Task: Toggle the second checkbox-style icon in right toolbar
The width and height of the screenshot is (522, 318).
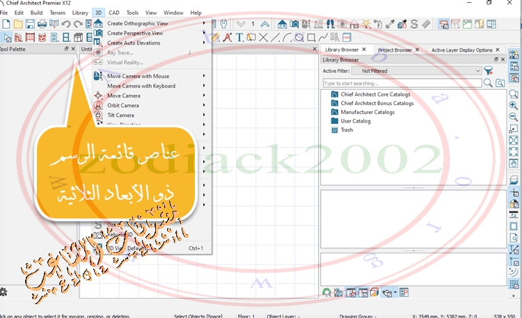Action: [514, 67]
